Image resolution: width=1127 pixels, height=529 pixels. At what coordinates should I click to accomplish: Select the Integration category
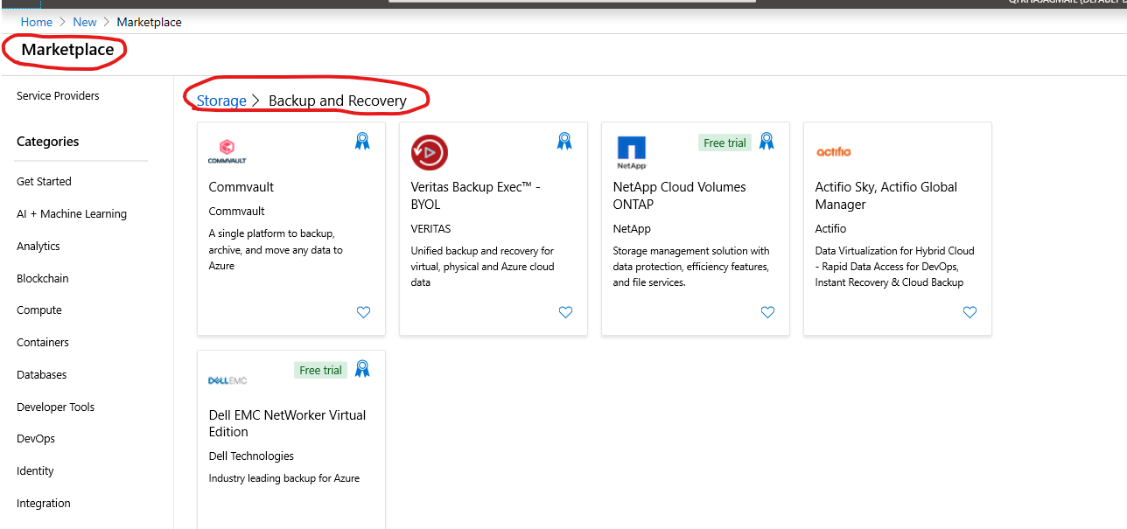(x=44, y=504)
